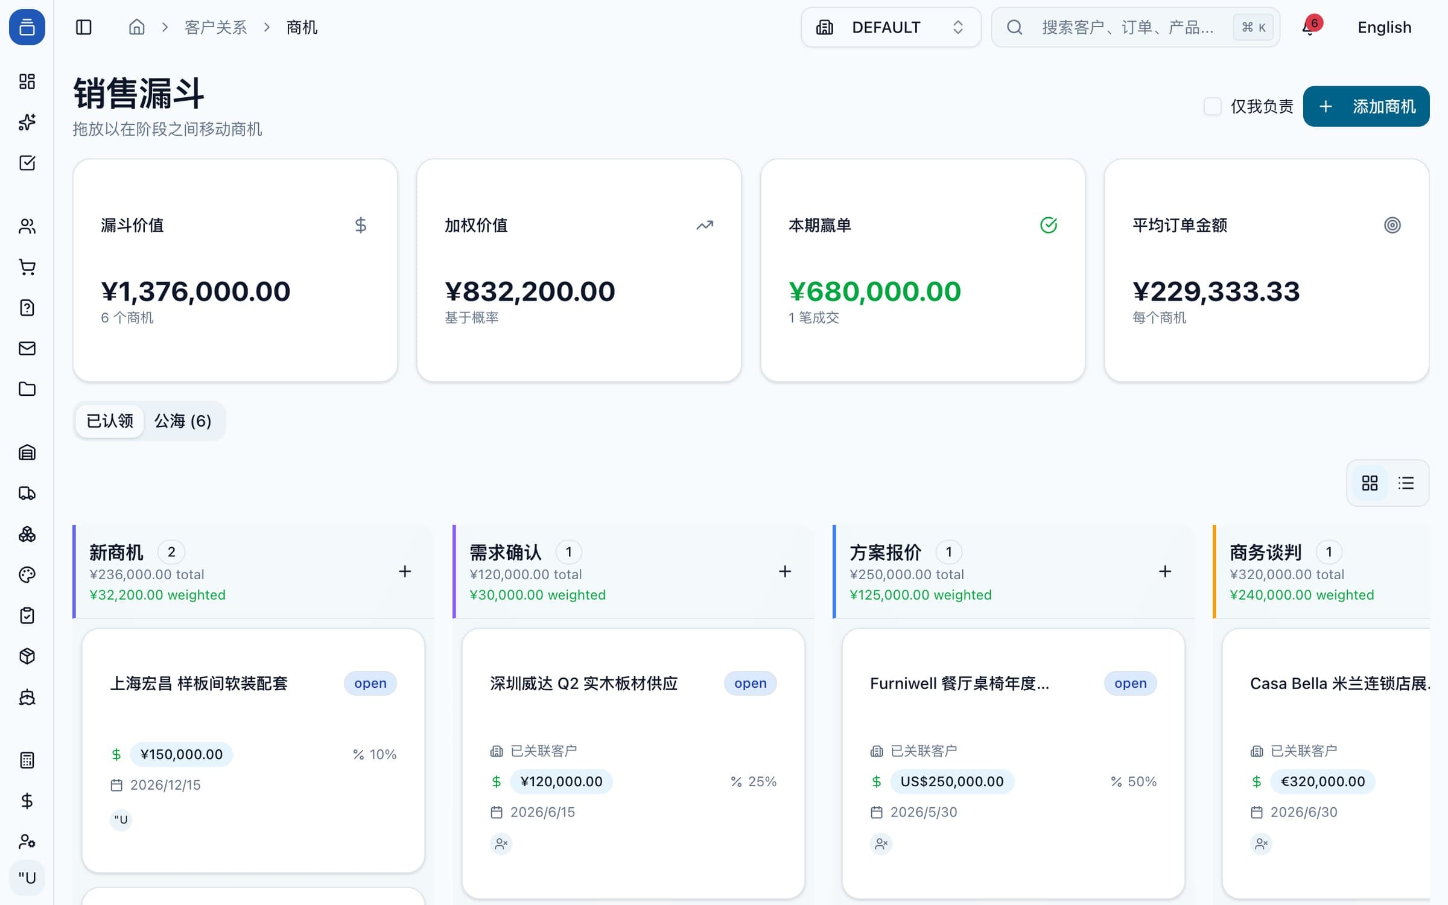Viewport: 1448px width, 905px height.
Task: Click the open badge on Furniwell card
Action: pyautogui.click(x=1131, y=683)
